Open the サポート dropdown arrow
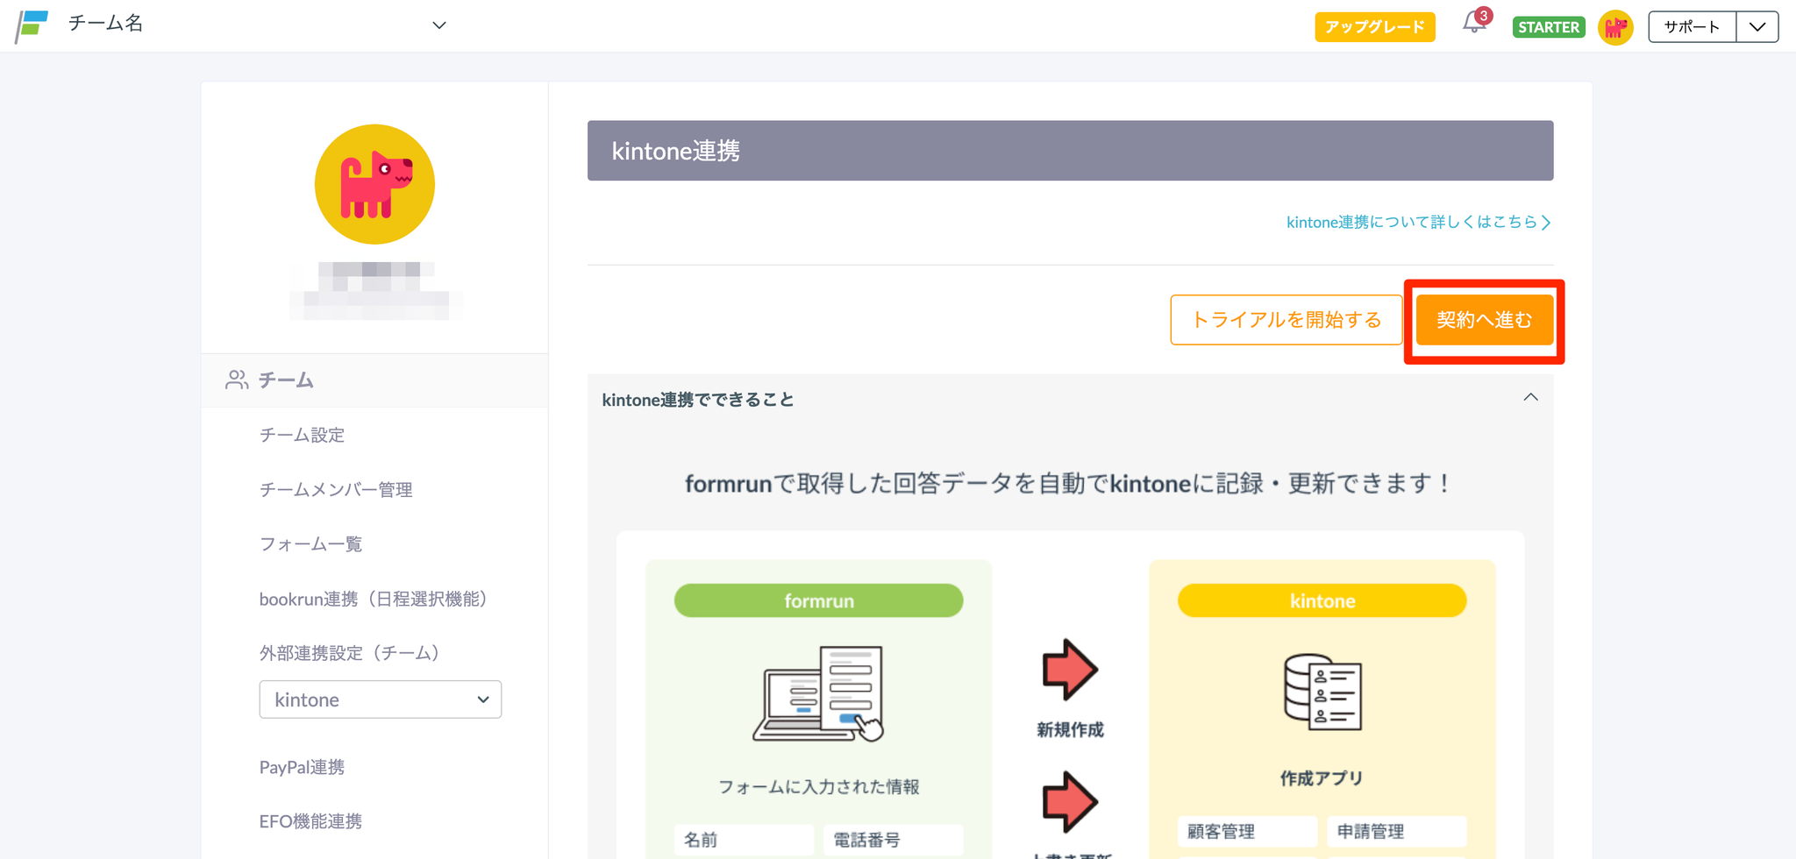Screen dimensions: 1796x859 pyautogui.click(x=1757, y=27)
